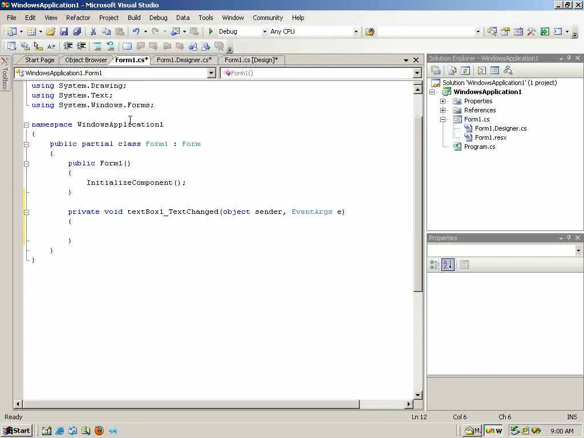Click Show All Files in Solution Explorer
This screenshot has width=584, height=438.
click(452, 70)
